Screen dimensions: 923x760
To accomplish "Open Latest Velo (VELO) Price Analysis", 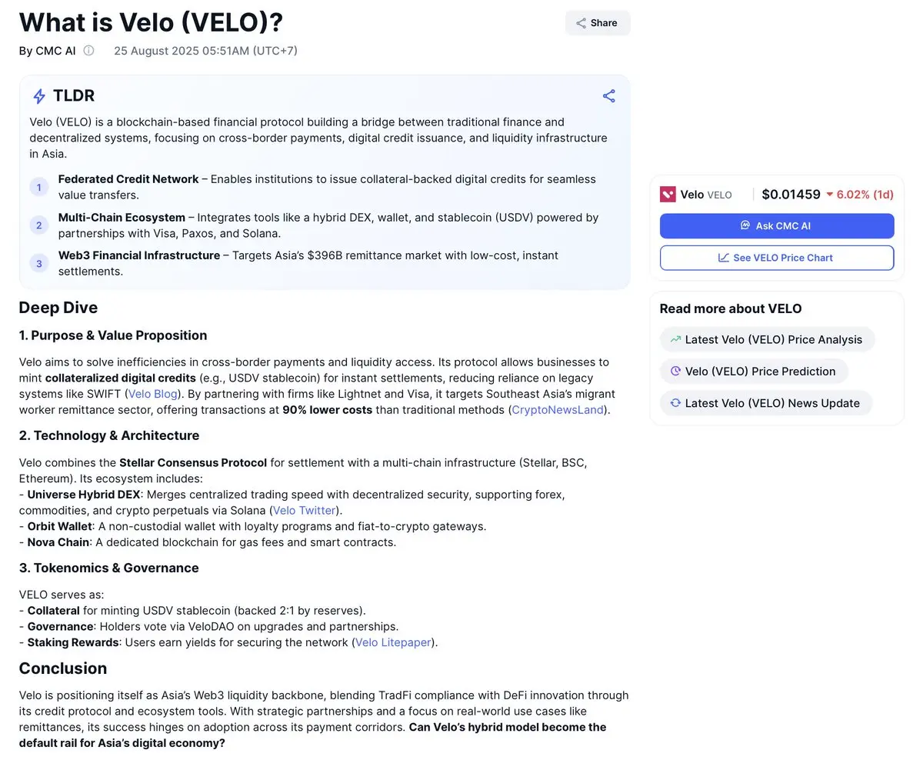I will coord(767,339).
